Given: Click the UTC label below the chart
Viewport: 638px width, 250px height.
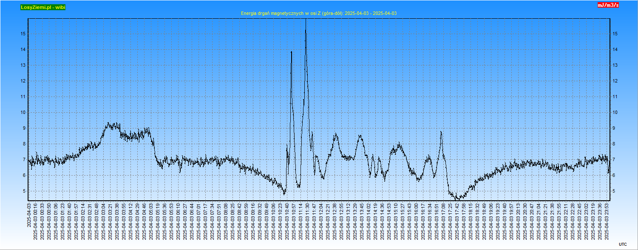Looking at the screenshot, I should [622, 244].
